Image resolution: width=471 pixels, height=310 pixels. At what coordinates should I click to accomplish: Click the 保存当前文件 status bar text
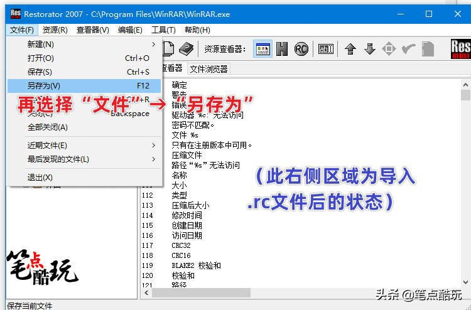30,306
